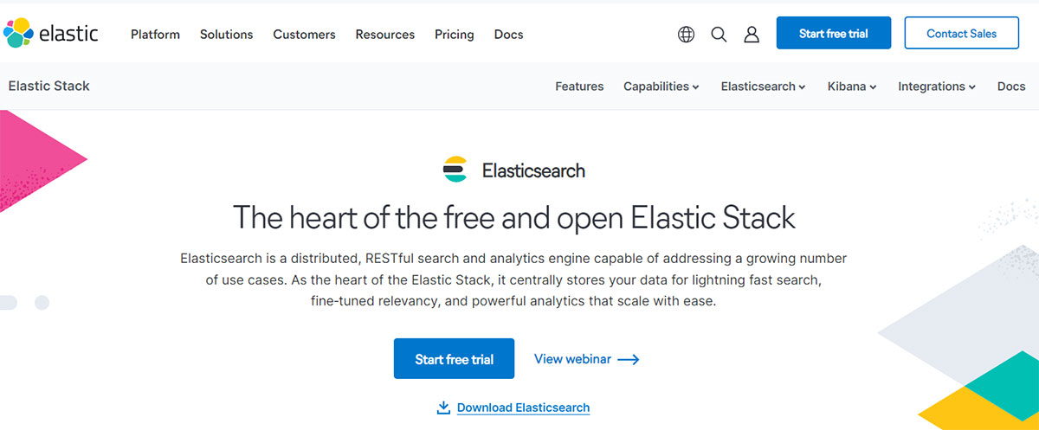This screenshot has width=1039, height=430.
Task: Open the Features link in subnav
Action: pyautogui.click(x=579, y=87)
